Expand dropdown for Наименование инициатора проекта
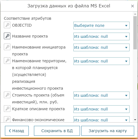The height and width of the screenshot is (139, 138). click(101, 47)
